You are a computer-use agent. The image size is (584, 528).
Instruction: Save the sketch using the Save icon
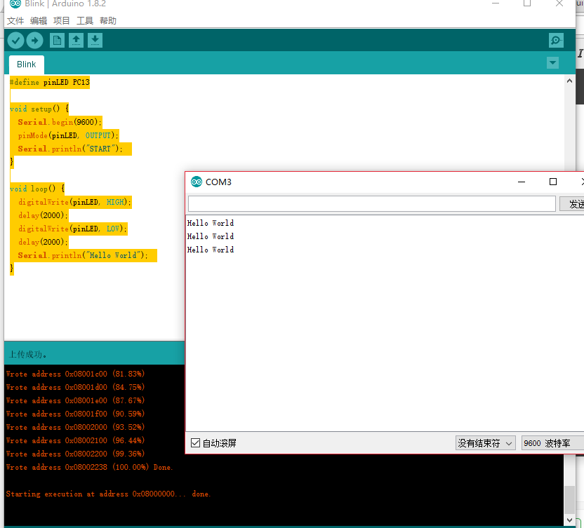pos(95,40)
